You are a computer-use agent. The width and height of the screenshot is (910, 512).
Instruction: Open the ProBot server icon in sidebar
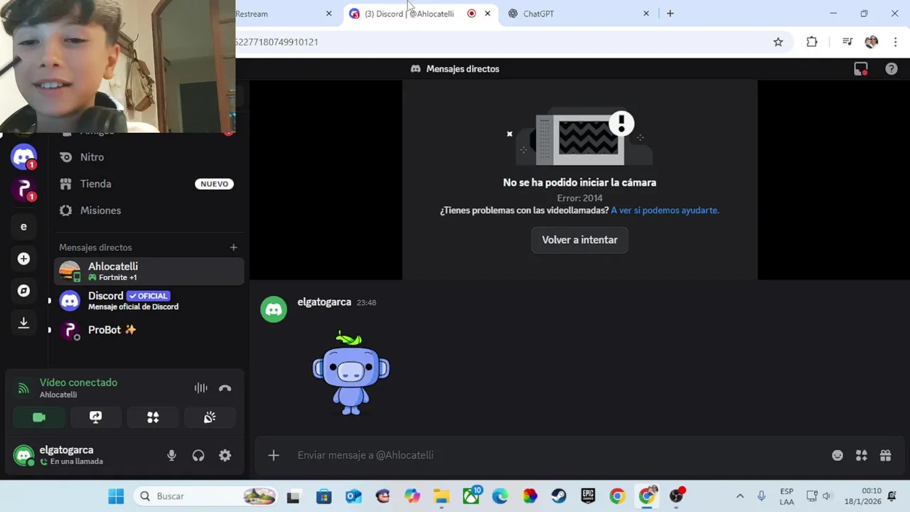pos(23,190)
